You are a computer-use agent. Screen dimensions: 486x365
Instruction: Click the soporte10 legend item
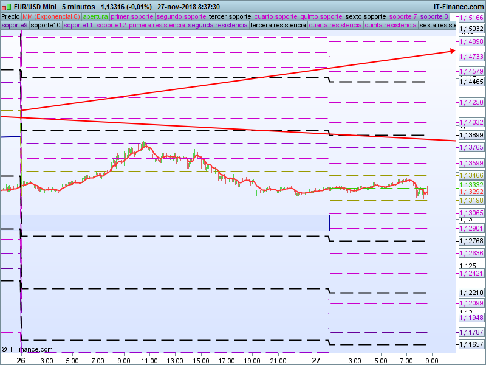46,26
